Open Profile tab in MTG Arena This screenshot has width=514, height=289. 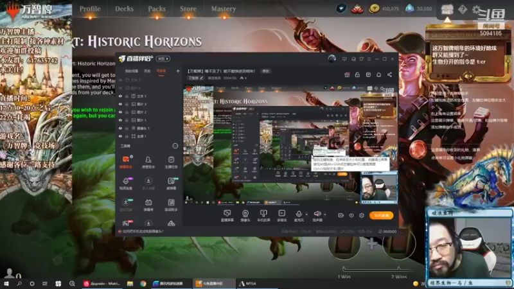90,9
